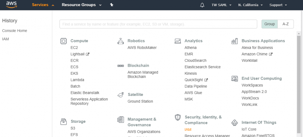This screenshot has height=137, width=303.
Task: Open ECR service
Action: point(75,61)
